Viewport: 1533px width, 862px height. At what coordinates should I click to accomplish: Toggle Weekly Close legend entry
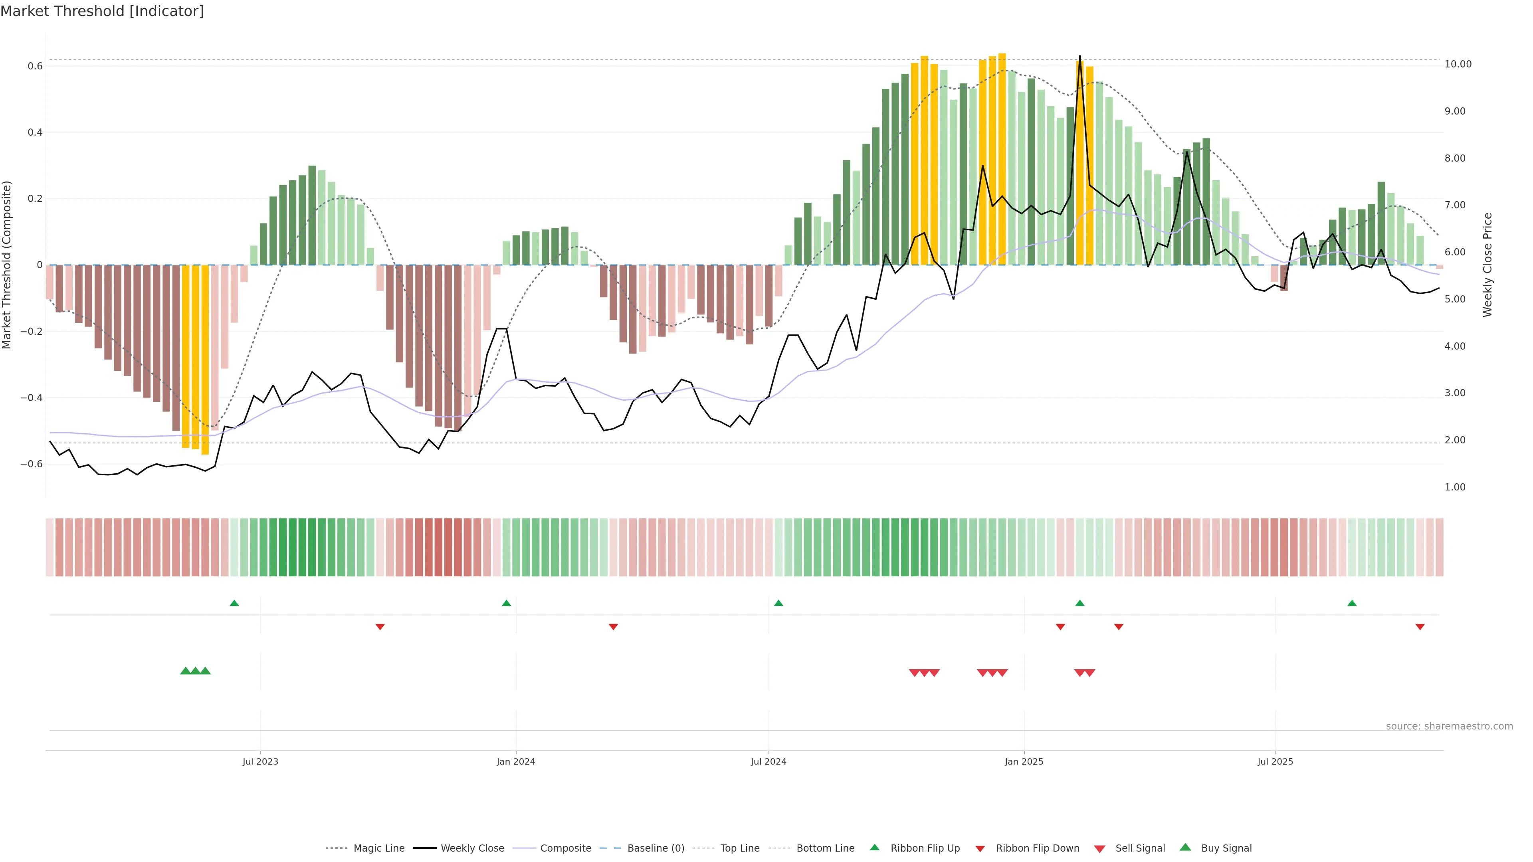(x=472, y=848)
